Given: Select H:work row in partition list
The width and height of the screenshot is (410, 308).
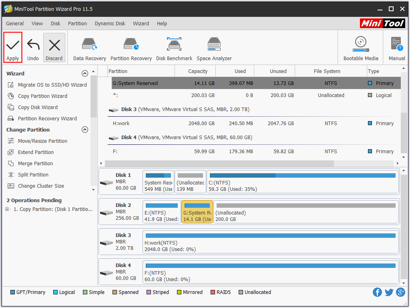Looking at the screenshot, I should coord(254,124).
